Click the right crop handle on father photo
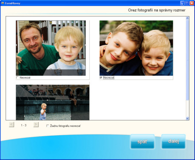195x160 pixels. (85, 45)
